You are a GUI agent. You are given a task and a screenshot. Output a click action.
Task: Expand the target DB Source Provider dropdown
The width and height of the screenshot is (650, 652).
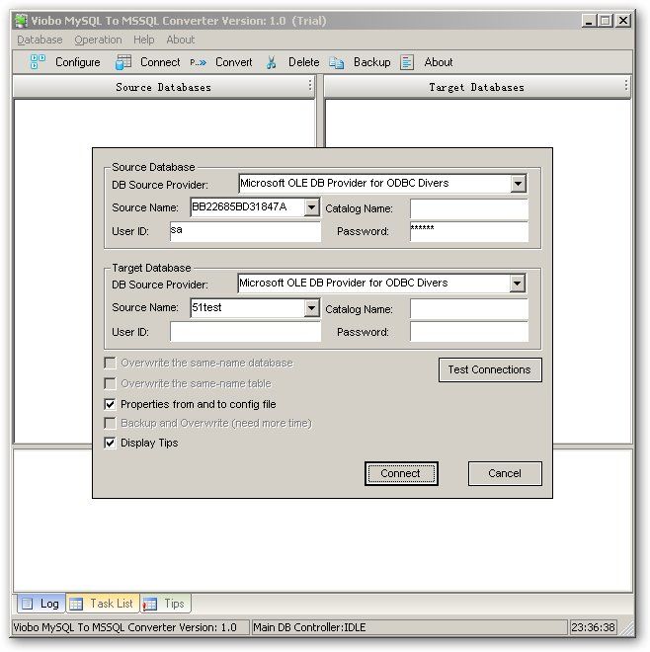tap(517, 284)
